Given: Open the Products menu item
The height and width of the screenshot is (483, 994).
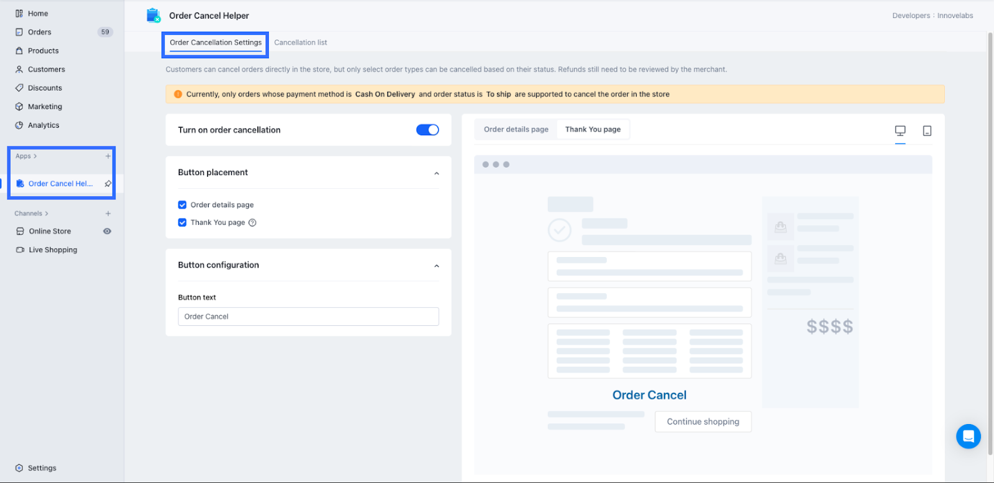Looking at the screenshot, I should click(x=43, y=51).
